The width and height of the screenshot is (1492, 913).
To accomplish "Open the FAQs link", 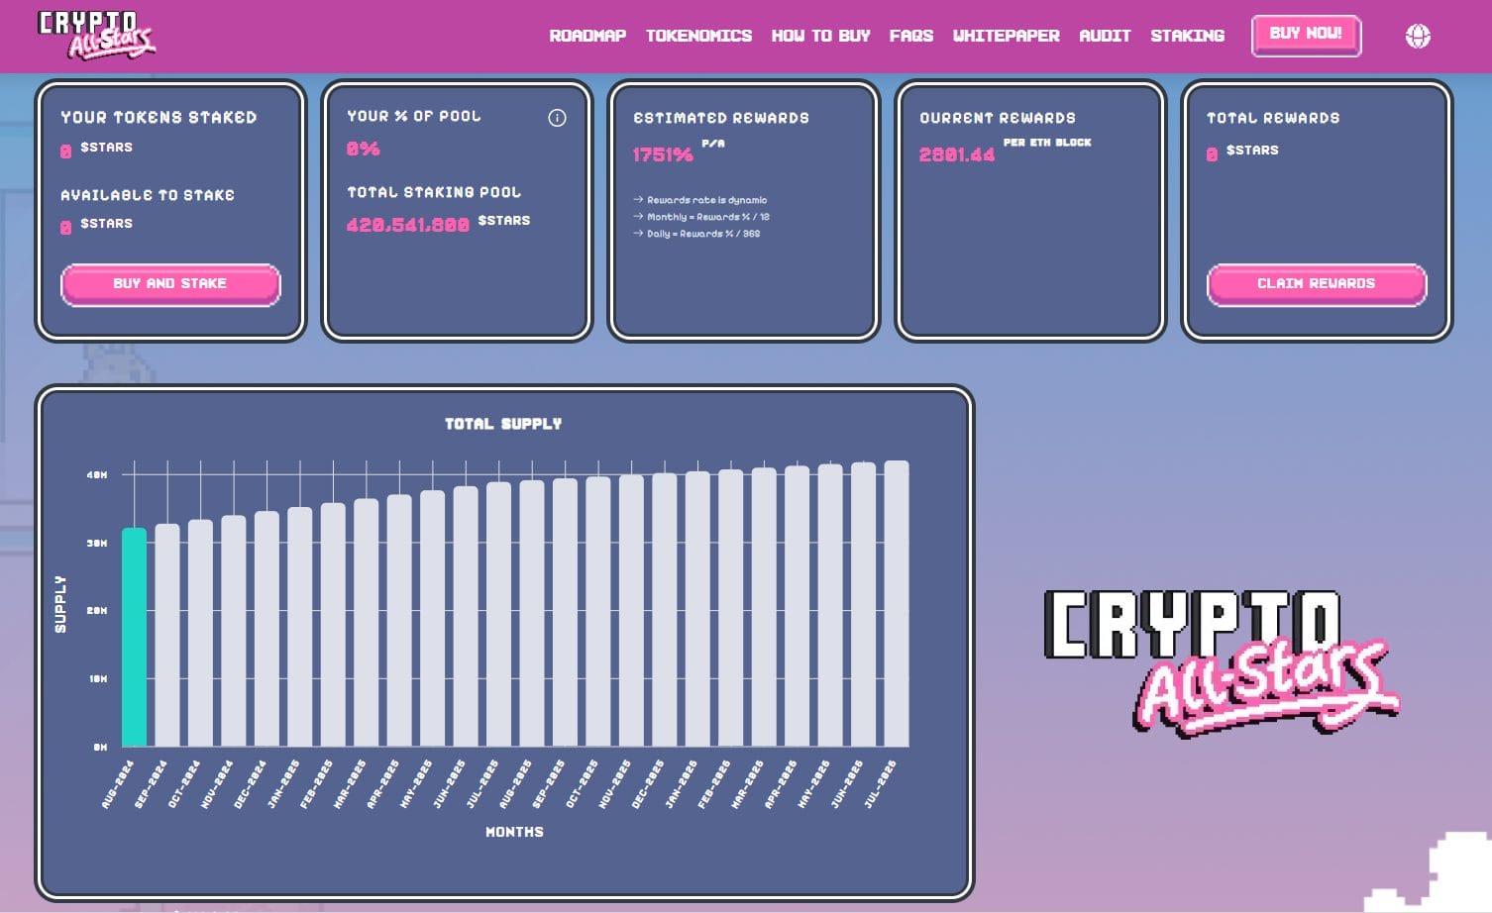I will tap(910, 36).
